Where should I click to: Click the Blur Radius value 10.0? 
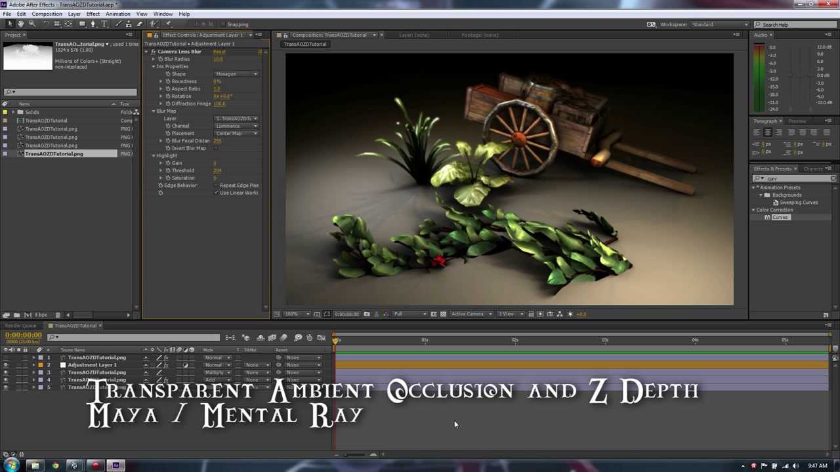(x=218, y=59)
